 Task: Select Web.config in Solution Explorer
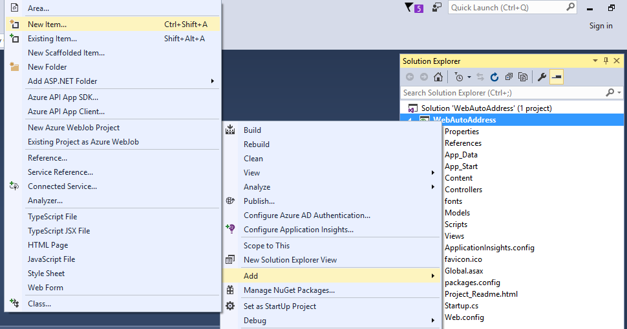click(x=464, y=317)
